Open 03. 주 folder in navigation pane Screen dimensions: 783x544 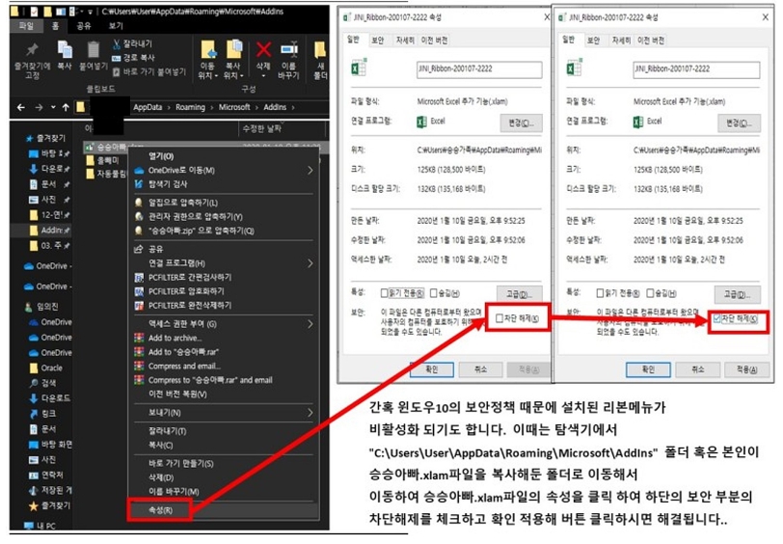click(x=49, y=246)
